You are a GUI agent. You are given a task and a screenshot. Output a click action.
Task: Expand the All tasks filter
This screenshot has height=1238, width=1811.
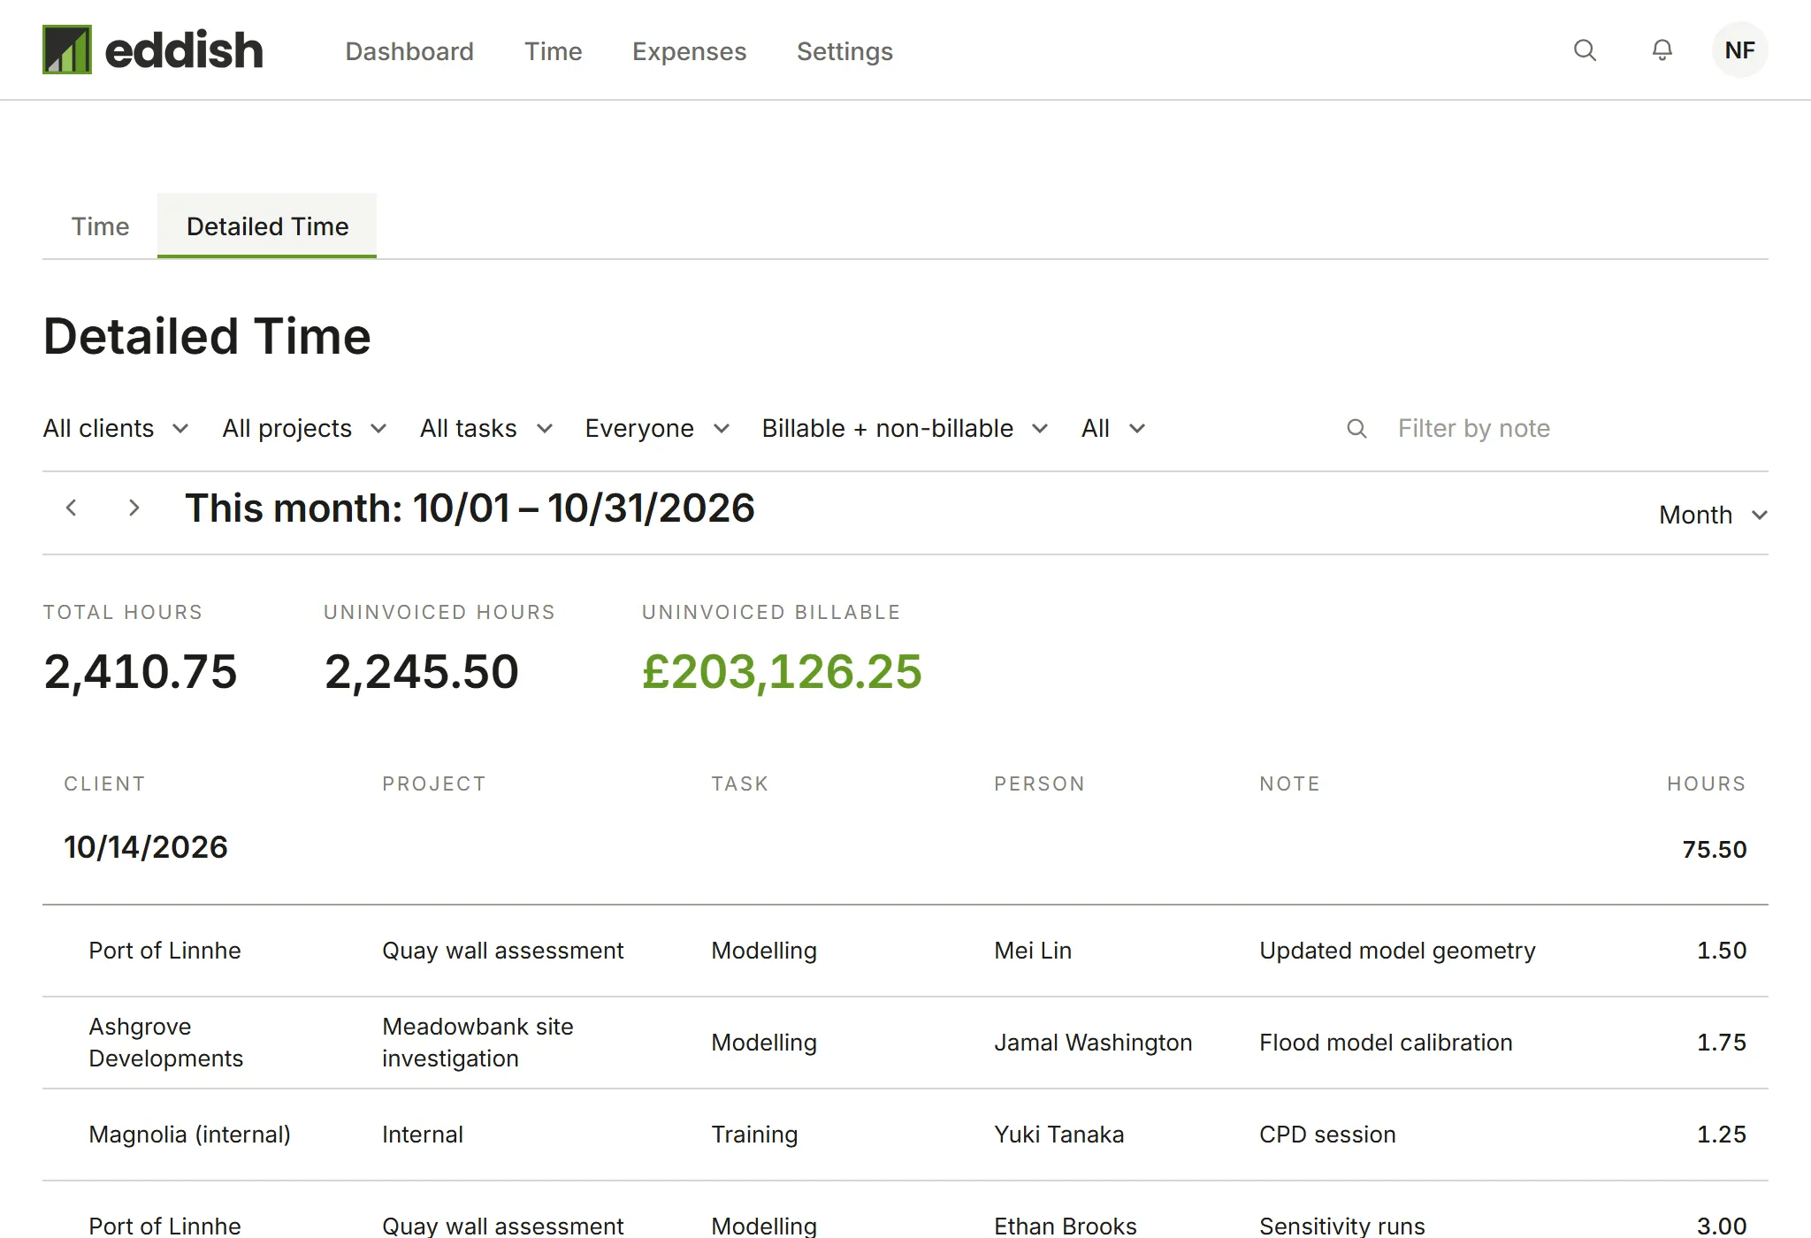tap(486, 429)
